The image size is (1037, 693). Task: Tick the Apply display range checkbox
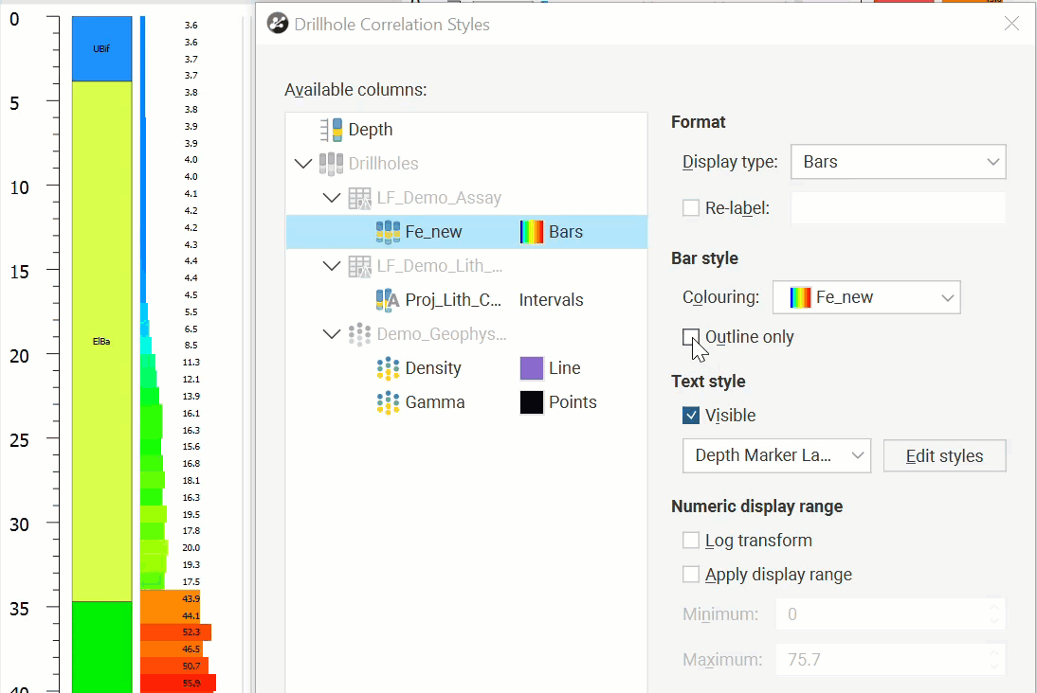coord(691,575)
